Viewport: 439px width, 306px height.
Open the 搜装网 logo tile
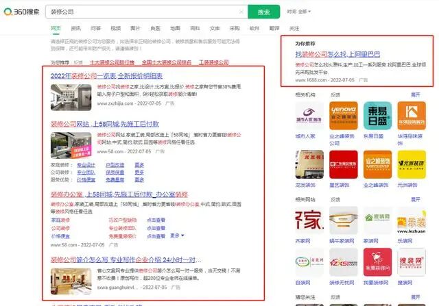(412, 262)
